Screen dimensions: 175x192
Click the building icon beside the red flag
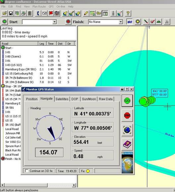[57, 13]
